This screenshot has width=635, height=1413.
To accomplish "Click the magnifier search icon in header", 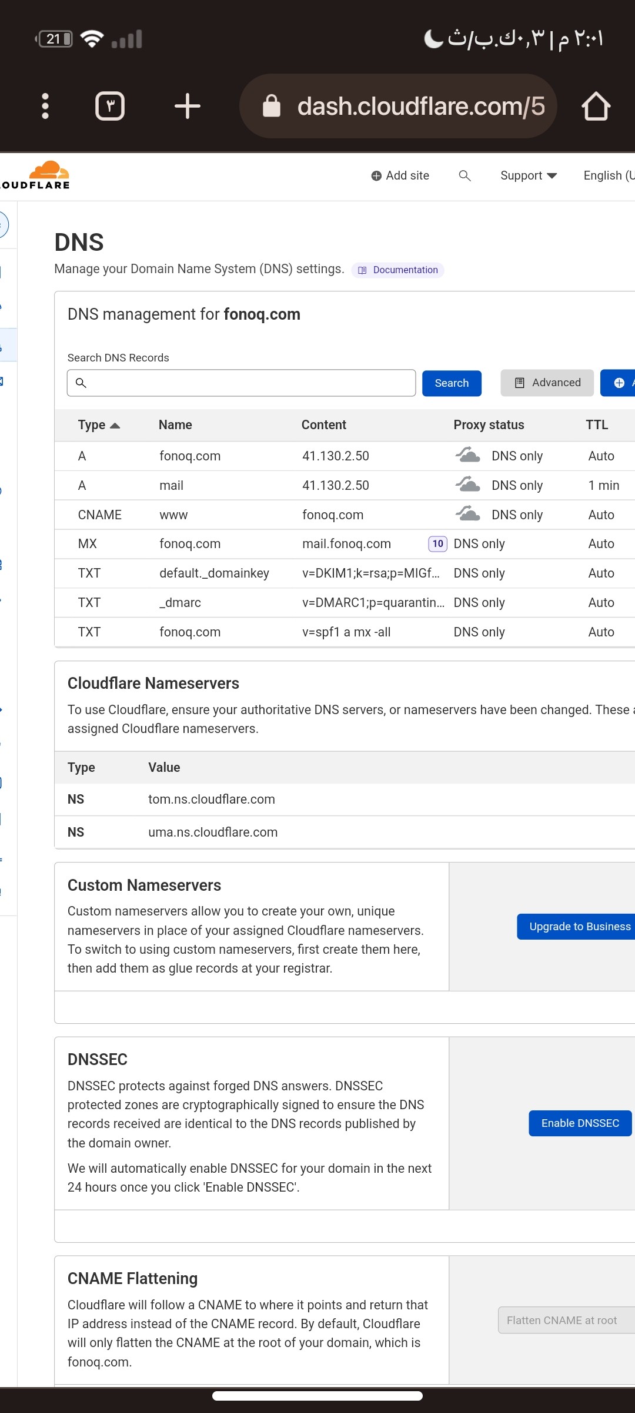I will 464,175.
